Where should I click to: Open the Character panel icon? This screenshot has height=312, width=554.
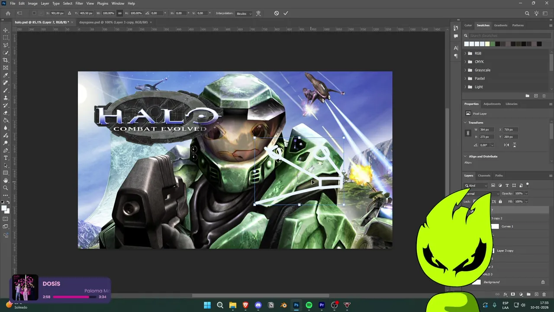(456, 48)
